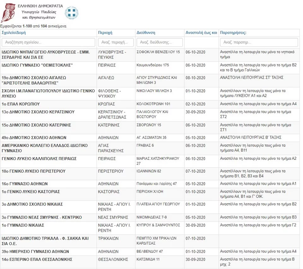303x269 pixels.
Task: Focus the school name search field
Action: point(48,42)
